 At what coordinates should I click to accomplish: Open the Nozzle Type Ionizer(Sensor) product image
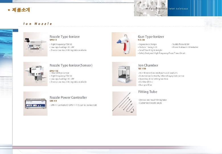point(35,74)
